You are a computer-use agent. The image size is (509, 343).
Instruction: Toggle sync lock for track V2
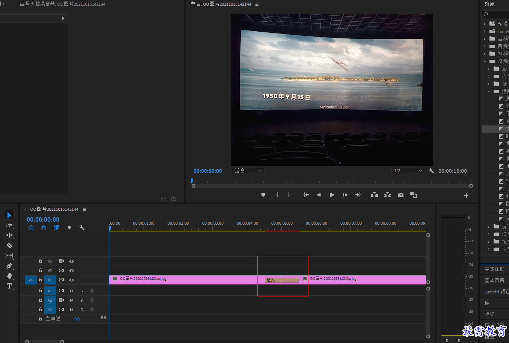[x=61, y=270]
